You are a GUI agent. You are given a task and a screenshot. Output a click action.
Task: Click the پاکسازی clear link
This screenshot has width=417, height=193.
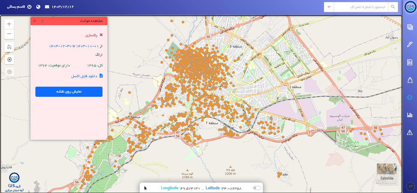coord(91,35)
